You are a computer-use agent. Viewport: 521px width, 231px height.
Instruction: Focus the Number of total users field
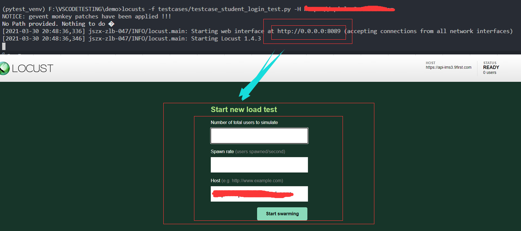[259, 135]
